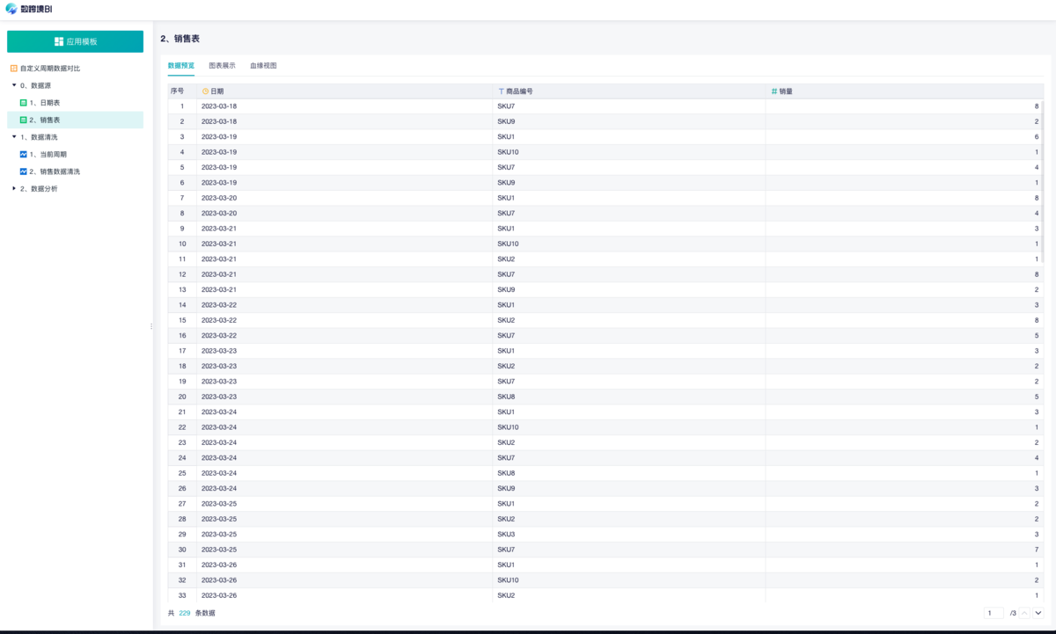The image size is (1056, 634).
Task: Click the page number input field
Action: [x=994, y=613]
